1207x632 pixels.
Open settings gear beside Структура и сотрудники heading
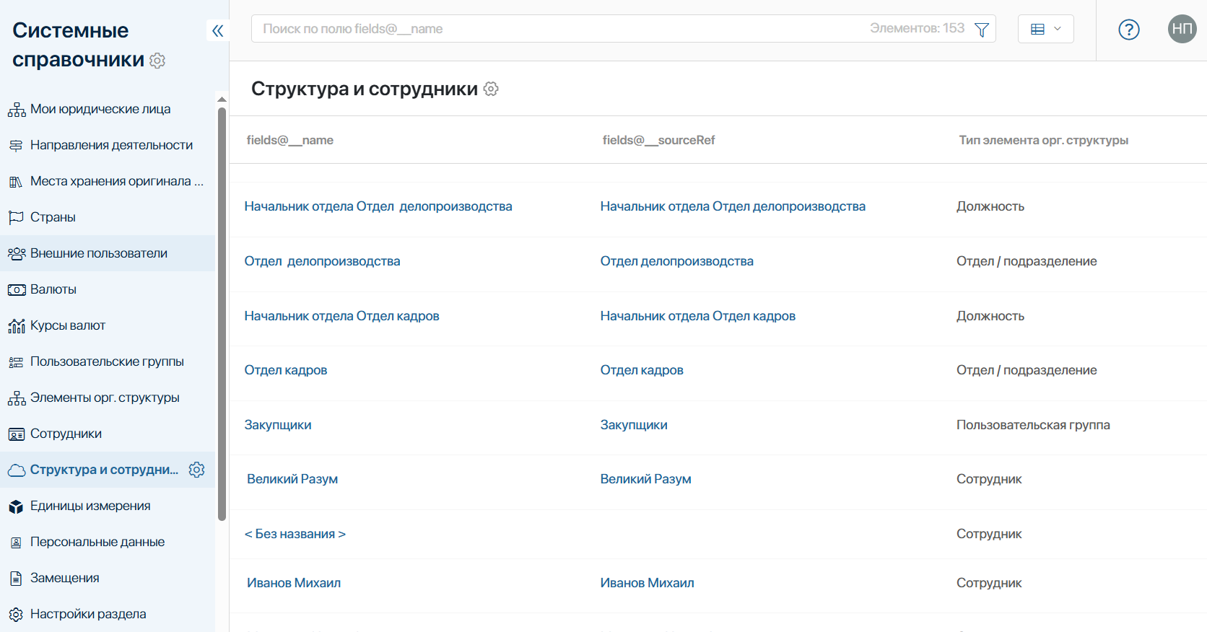[x=491, y=89]
